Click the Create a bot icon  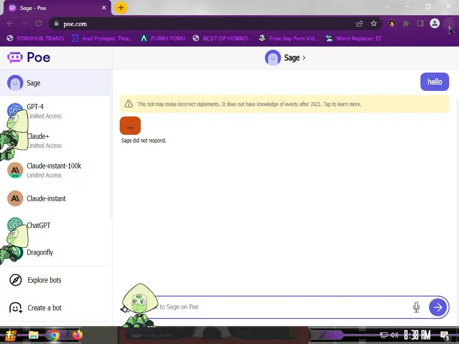point(16,308)
